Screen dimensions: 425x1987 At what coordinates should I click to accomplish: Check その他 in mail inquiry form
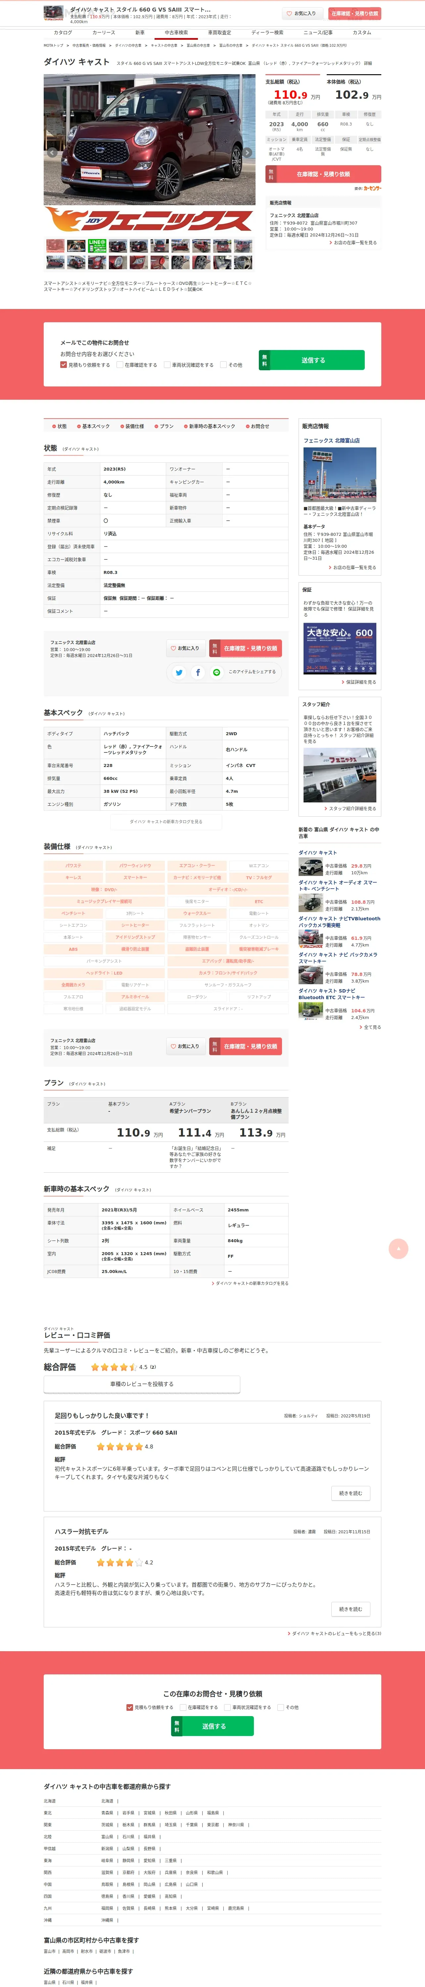[224, 365]
